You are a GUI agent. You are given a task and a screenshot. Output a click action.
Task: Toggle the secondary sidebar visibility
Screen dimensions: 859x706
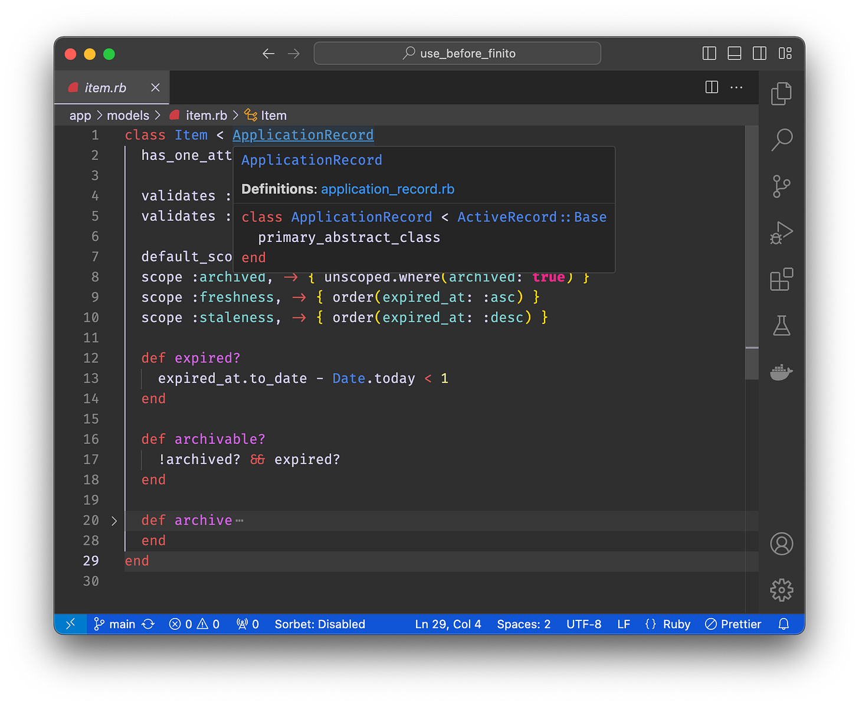coord(759,53)
